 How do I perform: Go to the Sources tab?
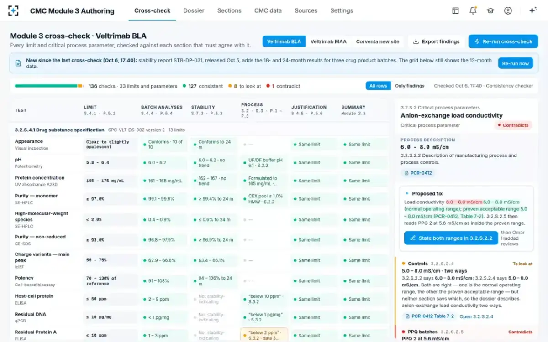(306, 10)
